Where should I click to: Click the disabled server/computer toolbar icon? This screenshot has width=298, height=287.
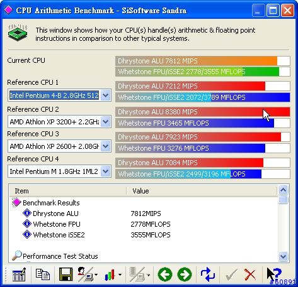tap(137, 274)
